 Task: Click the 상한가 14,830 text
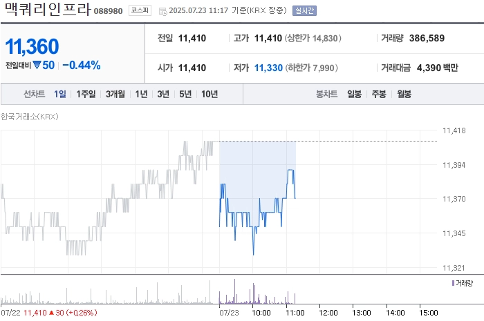click(x=313, y=38)
